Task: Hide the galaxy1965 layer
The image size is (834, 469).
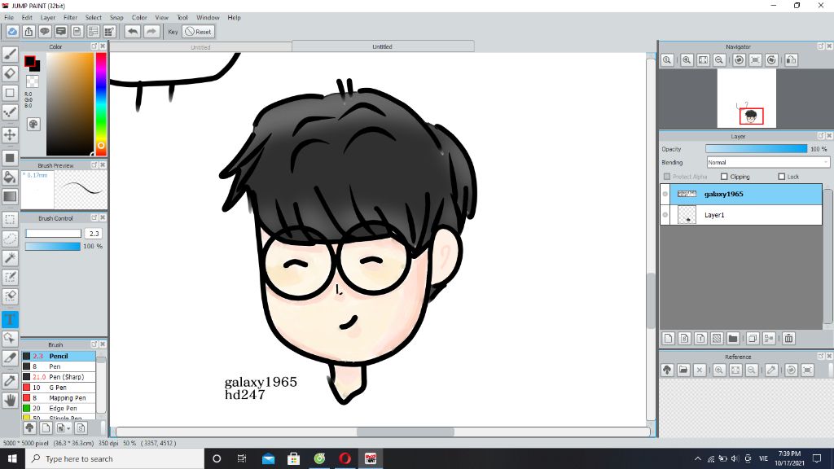Action: tap(665, 194)
